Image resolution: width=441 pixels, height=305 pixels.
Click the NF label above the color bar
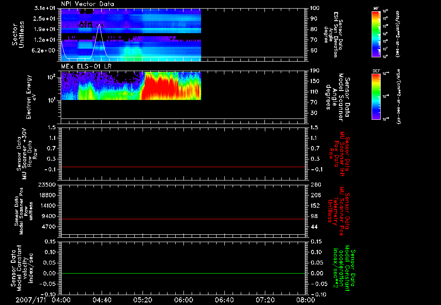pyautogui.click(x=376, y=9)
